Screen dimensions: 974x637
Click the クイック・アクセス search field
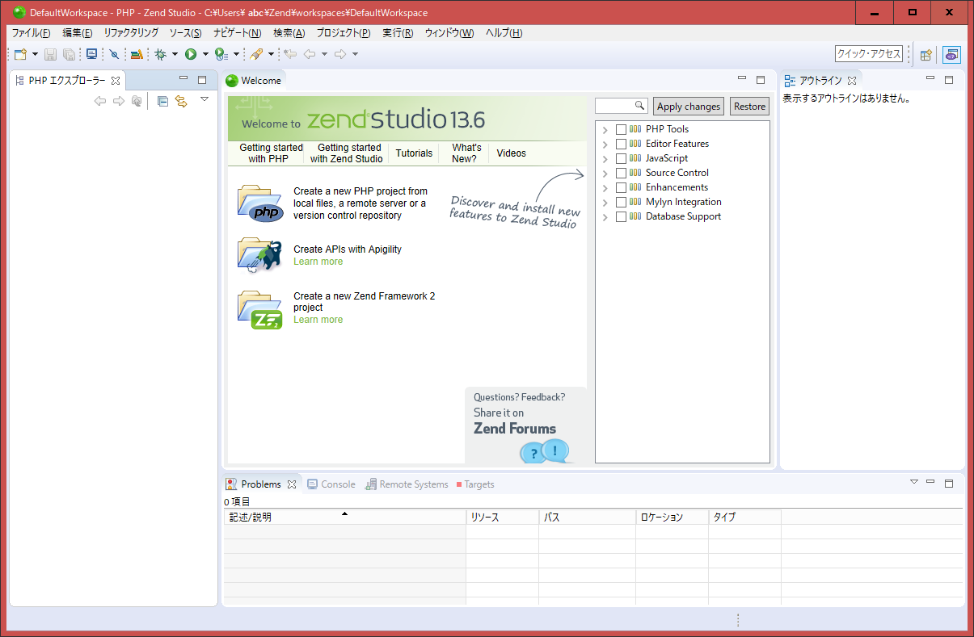868,54
